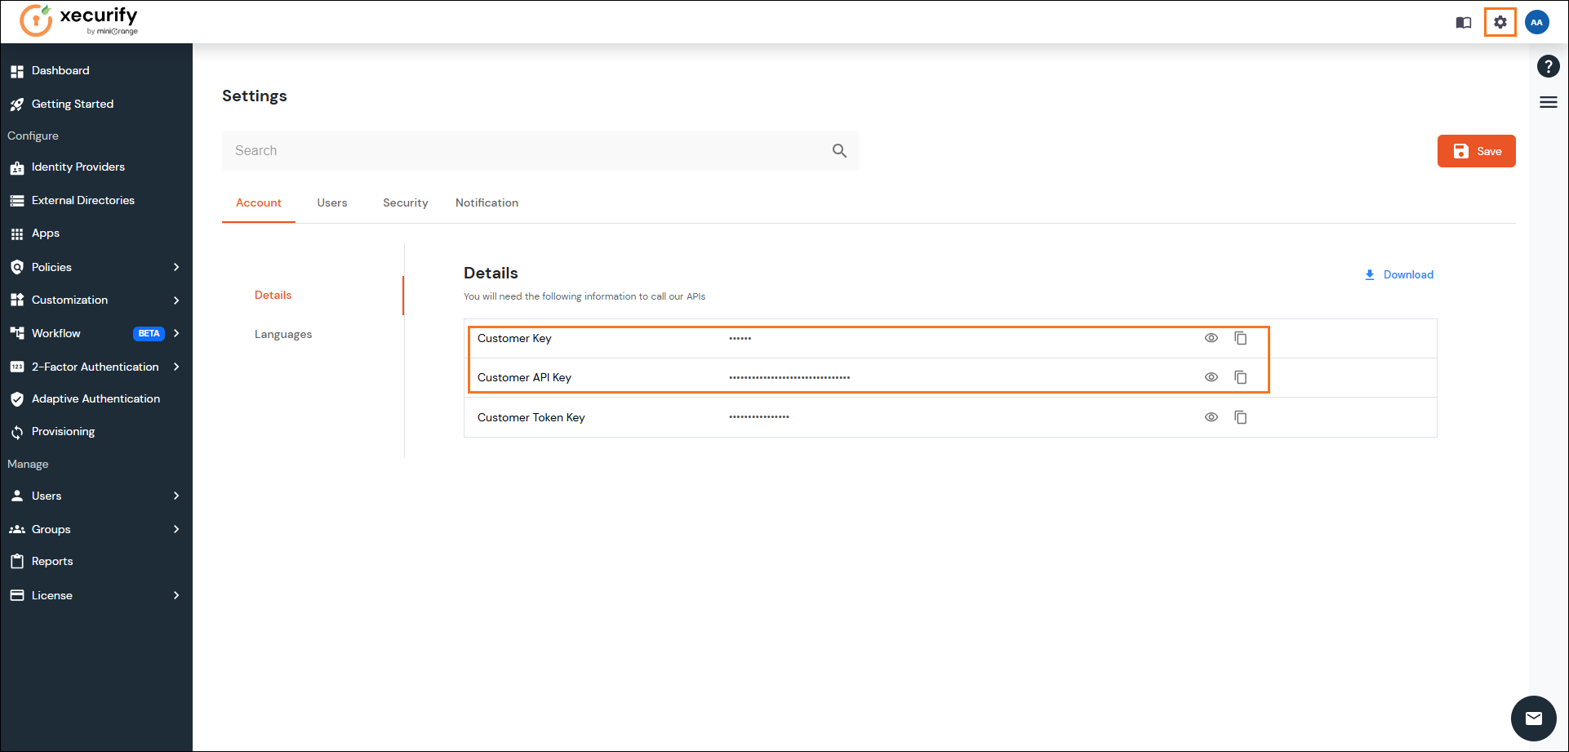The width and height of the screenshot is (1569, 752).
Task: Copy the Customer Token Key value
Action: tap(1240, 417)
